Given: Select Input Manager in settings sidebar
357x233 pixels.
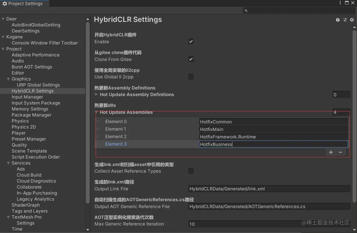Looking at the screenshot, I should click(27, 97).
